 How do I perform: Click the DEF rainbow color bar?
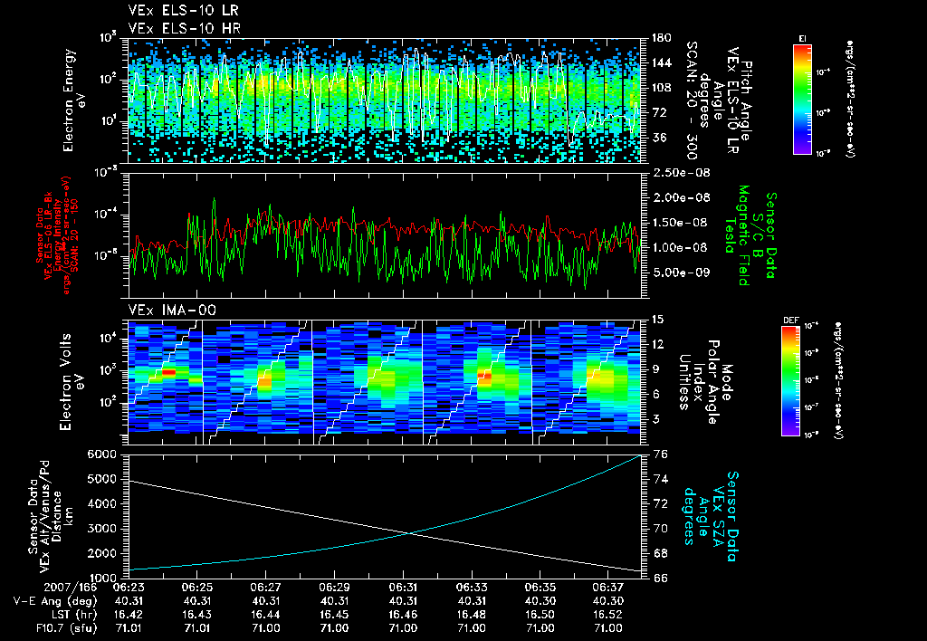tap(791, 381)
